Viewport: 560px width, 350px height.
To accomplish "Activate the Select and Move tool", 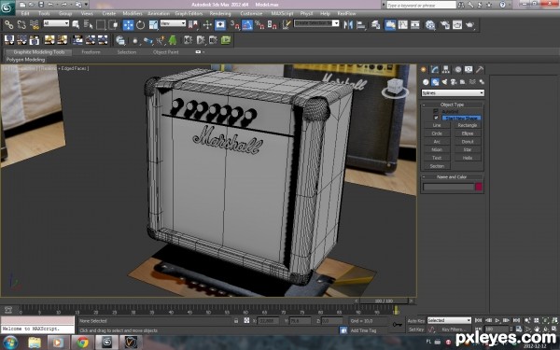I will [128, 24].
